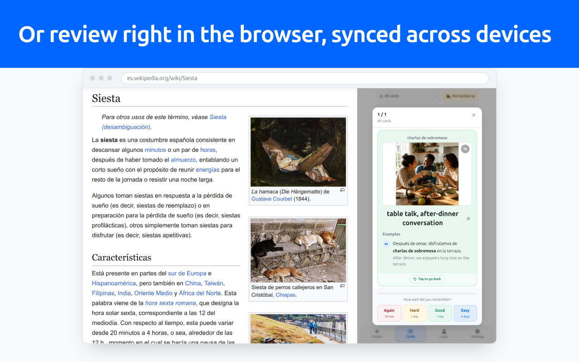Open the 'Filipinas' link
Image resolution: width=579 pixels, height=362 pixels.
(103, 293)
